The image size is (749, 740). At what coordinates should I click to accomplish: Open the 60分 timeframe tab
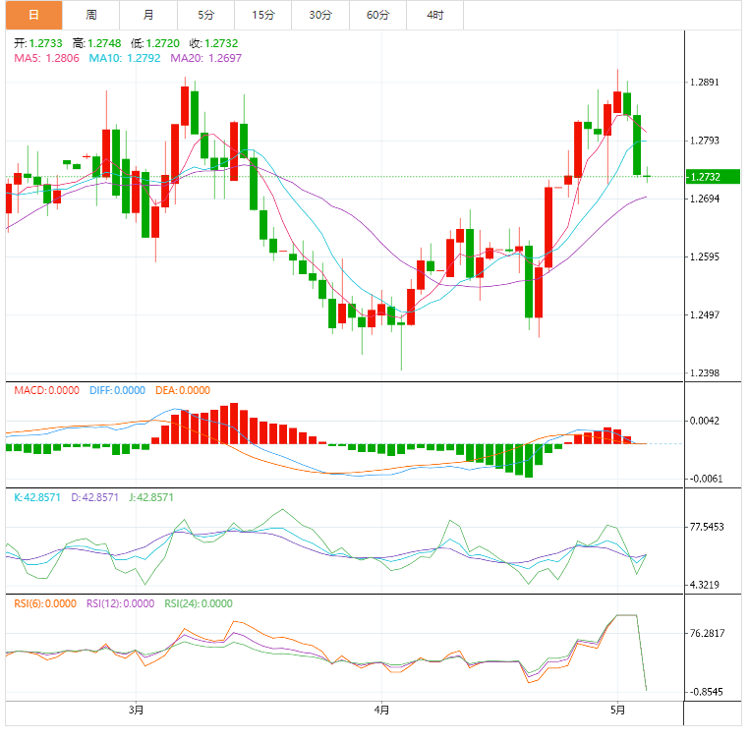(377, 15)
